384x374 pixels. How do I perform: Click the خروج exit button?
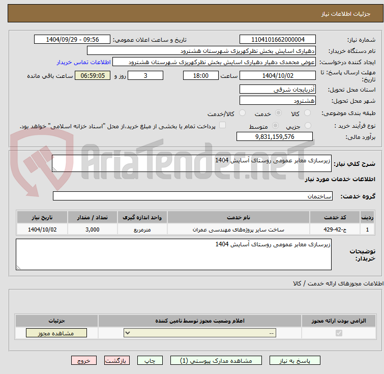84,361
